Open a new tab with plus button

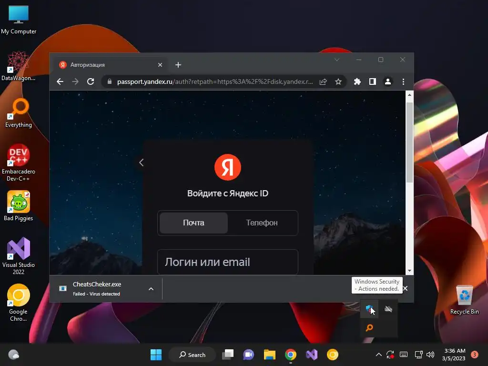pos(178,65)
